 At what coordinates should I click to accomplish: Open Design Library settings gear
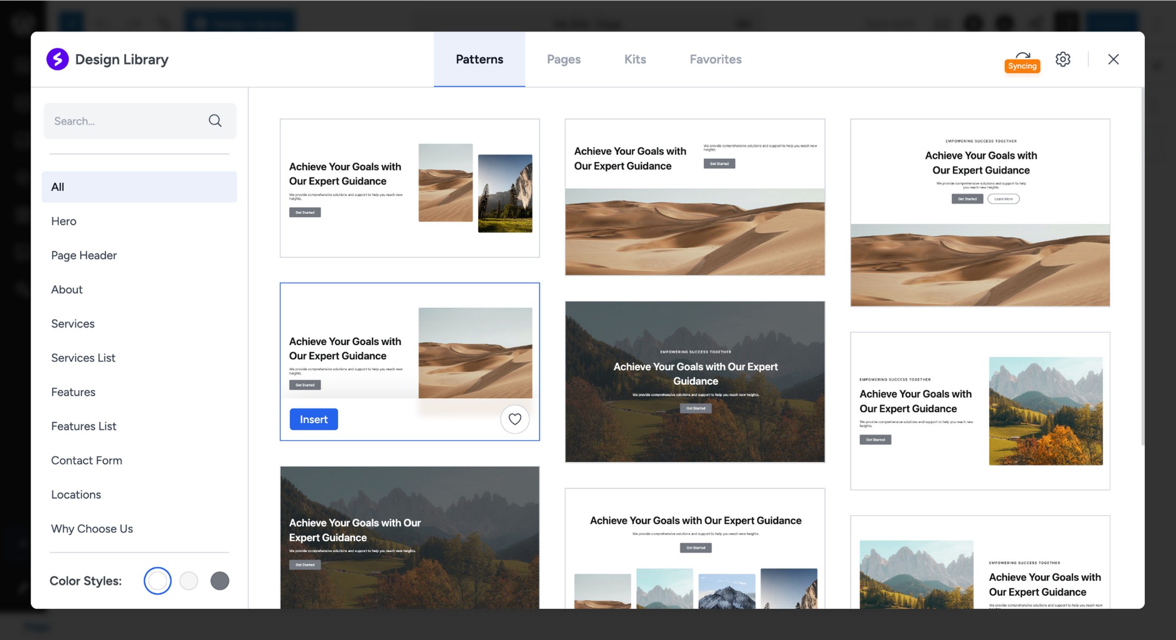(x=1063, y=59)
